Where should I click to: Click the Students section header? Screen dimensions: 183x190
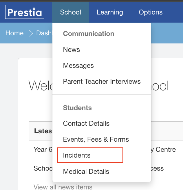(x=77, y=108)
